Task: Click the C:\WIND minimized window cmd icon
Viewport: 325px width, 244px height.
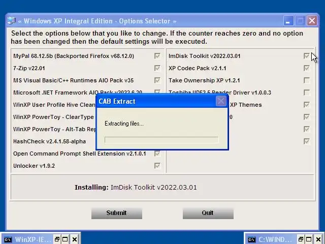Action: [252, 239]
